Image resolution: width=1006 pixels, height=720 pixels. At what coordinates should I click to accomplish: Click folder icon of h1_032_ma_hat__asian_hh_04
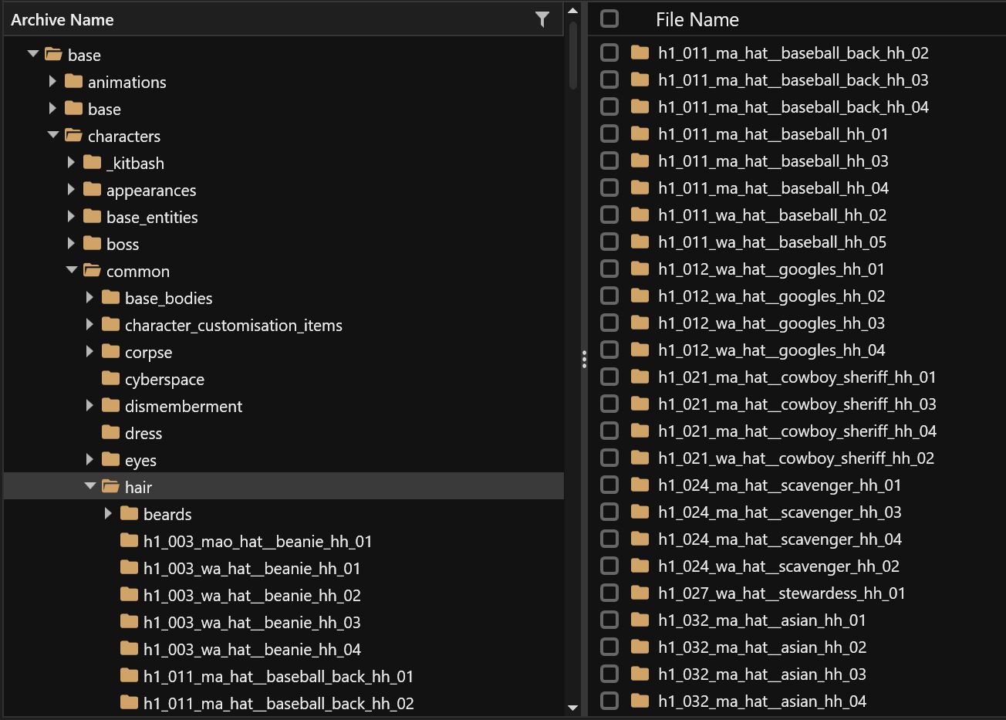click(640, 701)
